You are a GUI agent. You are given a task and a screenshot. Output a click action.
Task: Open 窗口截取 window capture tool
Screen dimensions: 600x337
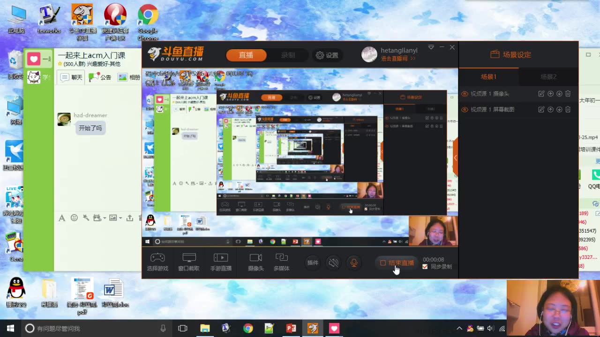point(189,262)
